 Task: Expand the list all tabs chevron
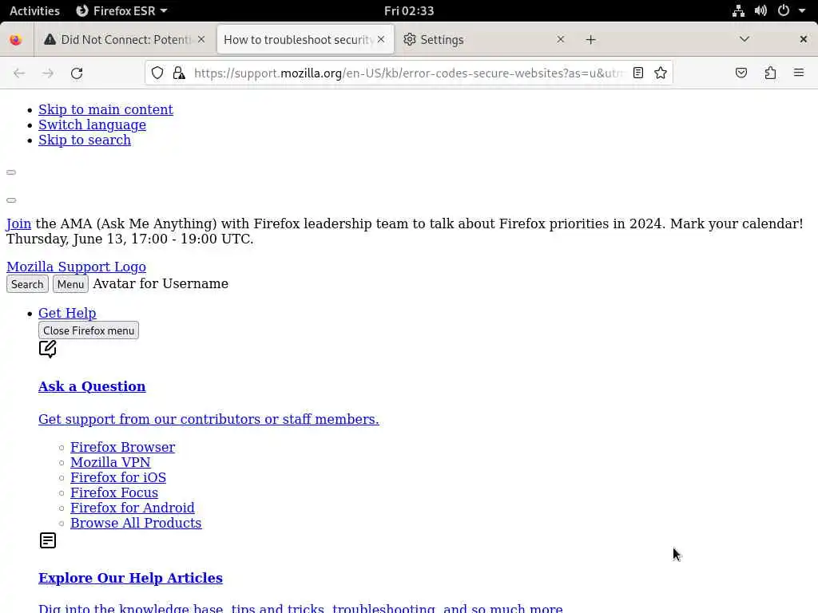[745, 40]
